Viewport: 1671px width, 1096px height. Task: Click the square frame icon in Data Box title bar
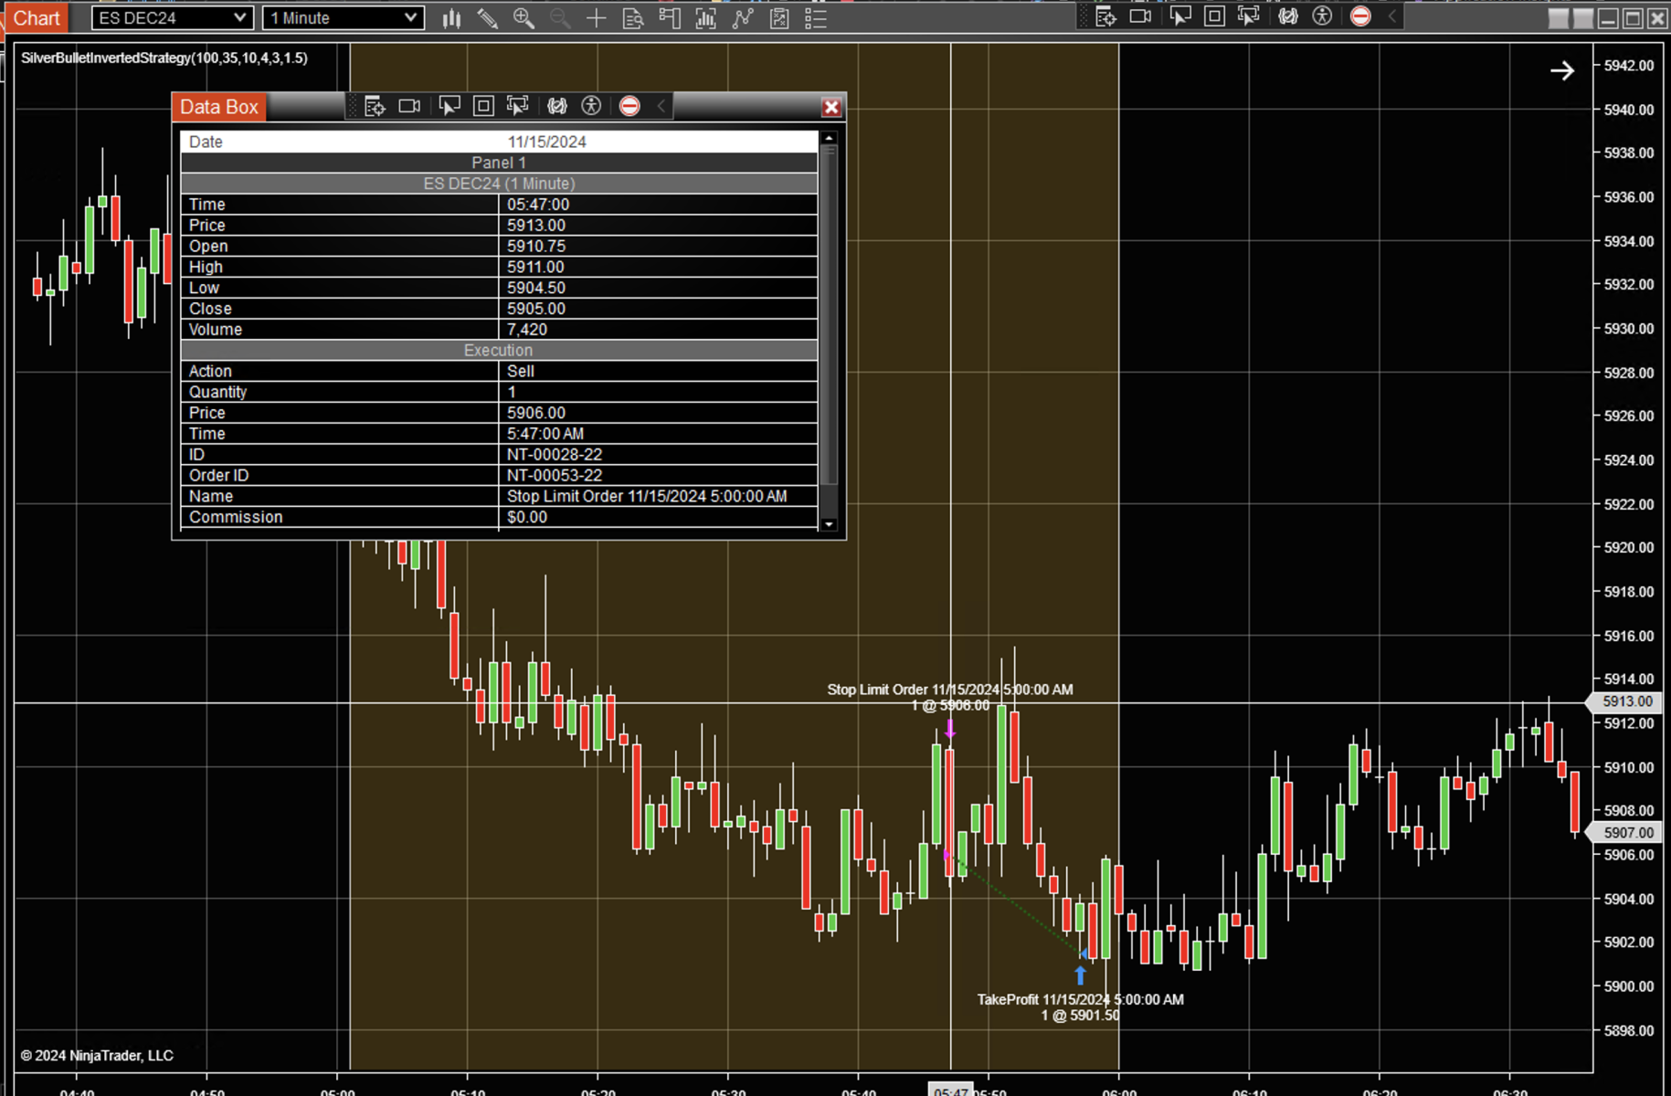[483, 107]
